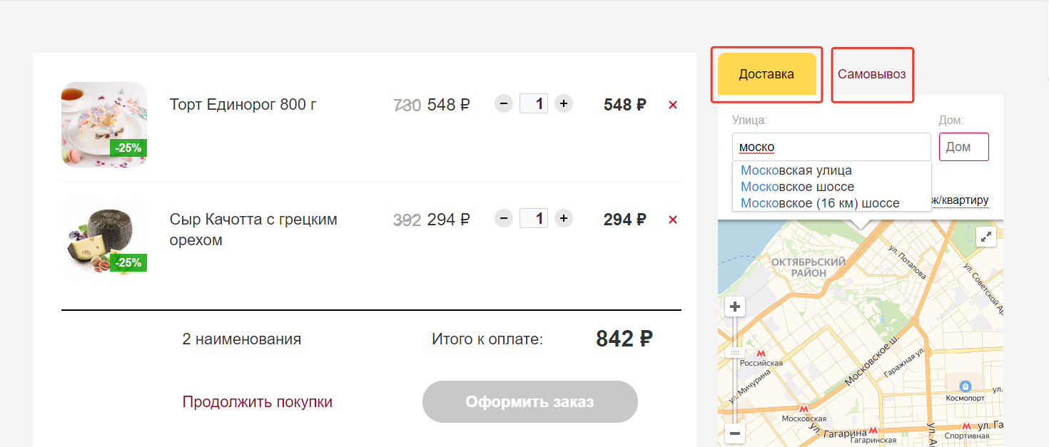This screenshot has height=447, width=1049.
Task: Switch to the Доставка tab
Action: tap(766, 74)
